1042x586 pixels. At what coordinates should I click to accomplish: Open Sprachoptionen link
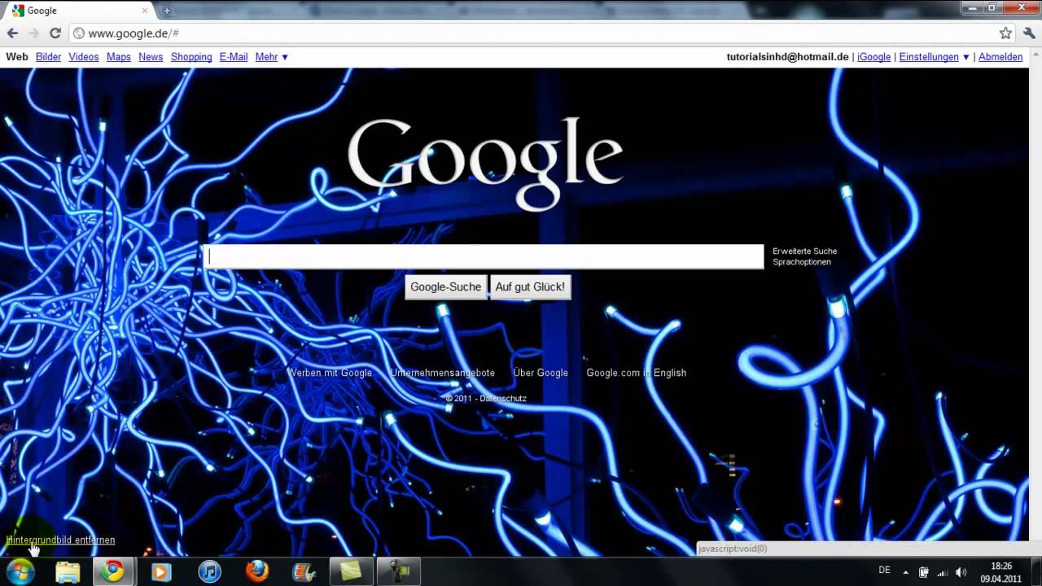click(802, 262)
